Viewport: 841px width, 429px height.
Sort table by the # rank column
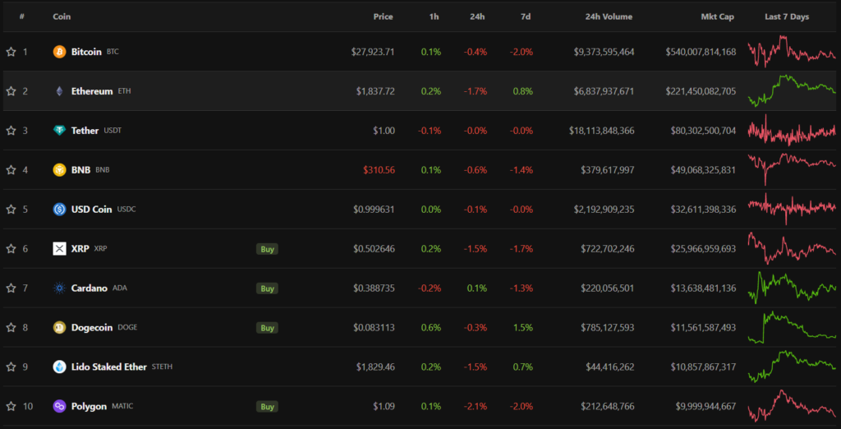coord(22,16)
